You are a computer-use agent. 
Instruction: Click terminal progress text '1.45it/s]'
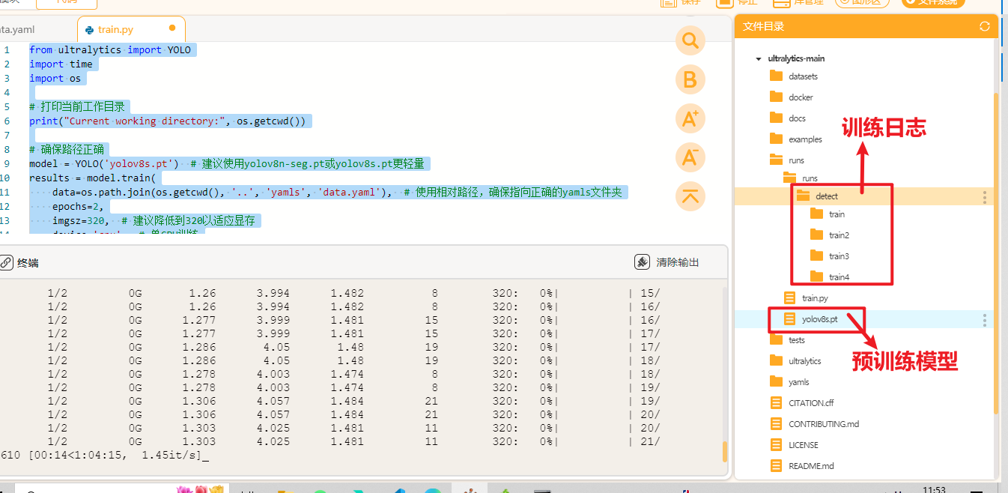point(172,456)
